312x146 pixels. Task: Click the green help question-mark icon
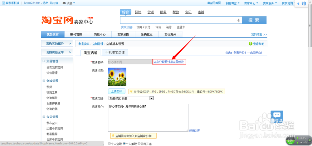pyautogui.click(x=251, y=44)
